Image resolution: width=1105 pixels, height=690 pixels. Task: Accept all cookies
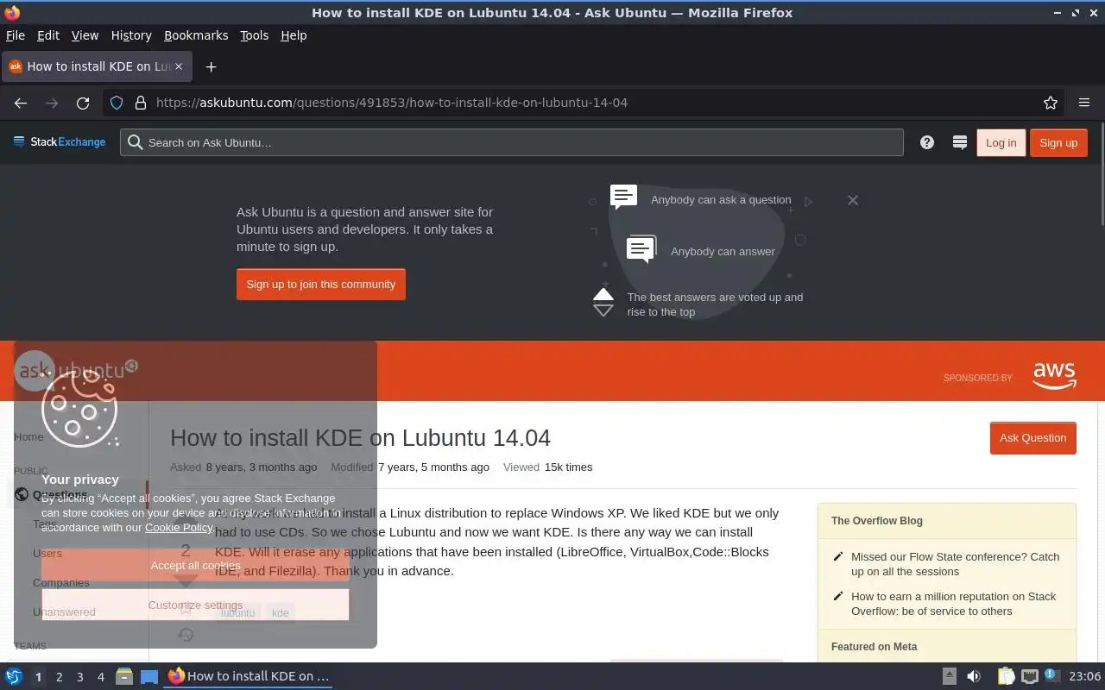(x=195, y=565)
